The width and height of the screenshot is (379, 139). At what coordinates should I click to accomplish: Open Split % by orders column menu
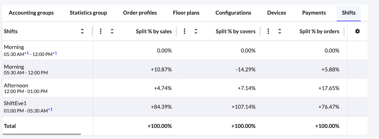coord(268,31)
